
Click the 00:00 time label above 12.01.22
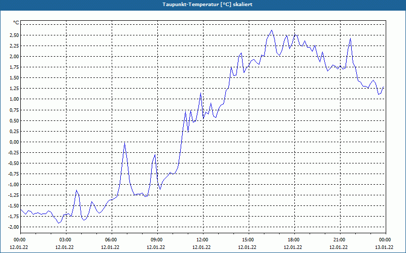click(x=19, y=240)
